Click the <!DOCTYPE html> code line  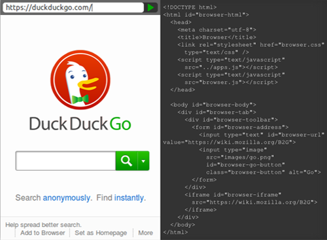point(190,7)
